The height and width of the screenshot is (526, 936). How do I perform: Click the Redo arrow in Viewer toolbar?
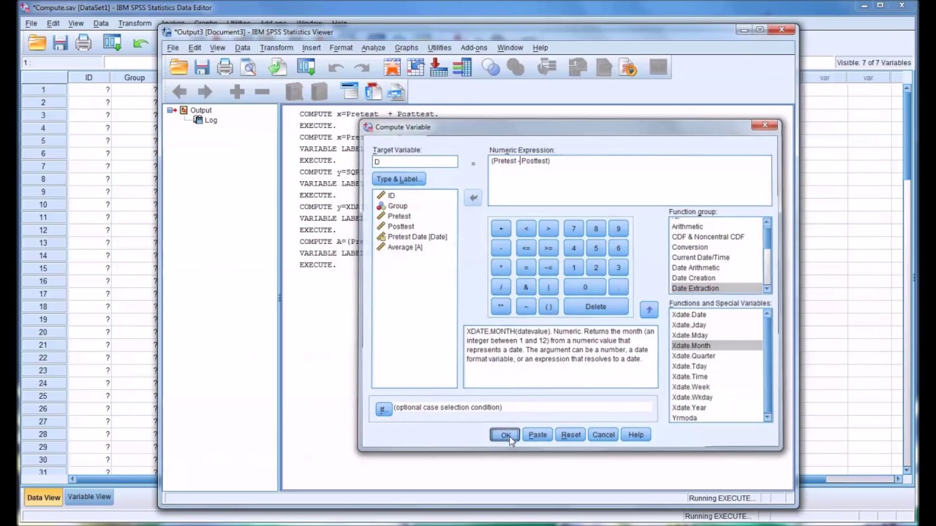pos(361,68)
